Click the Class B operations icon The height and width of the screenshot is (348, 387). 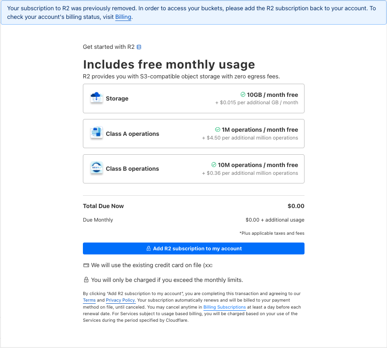coord(96,169)
